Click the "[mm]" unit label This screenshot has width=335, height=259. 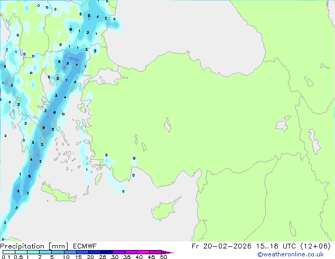click(x=59, y=246)
